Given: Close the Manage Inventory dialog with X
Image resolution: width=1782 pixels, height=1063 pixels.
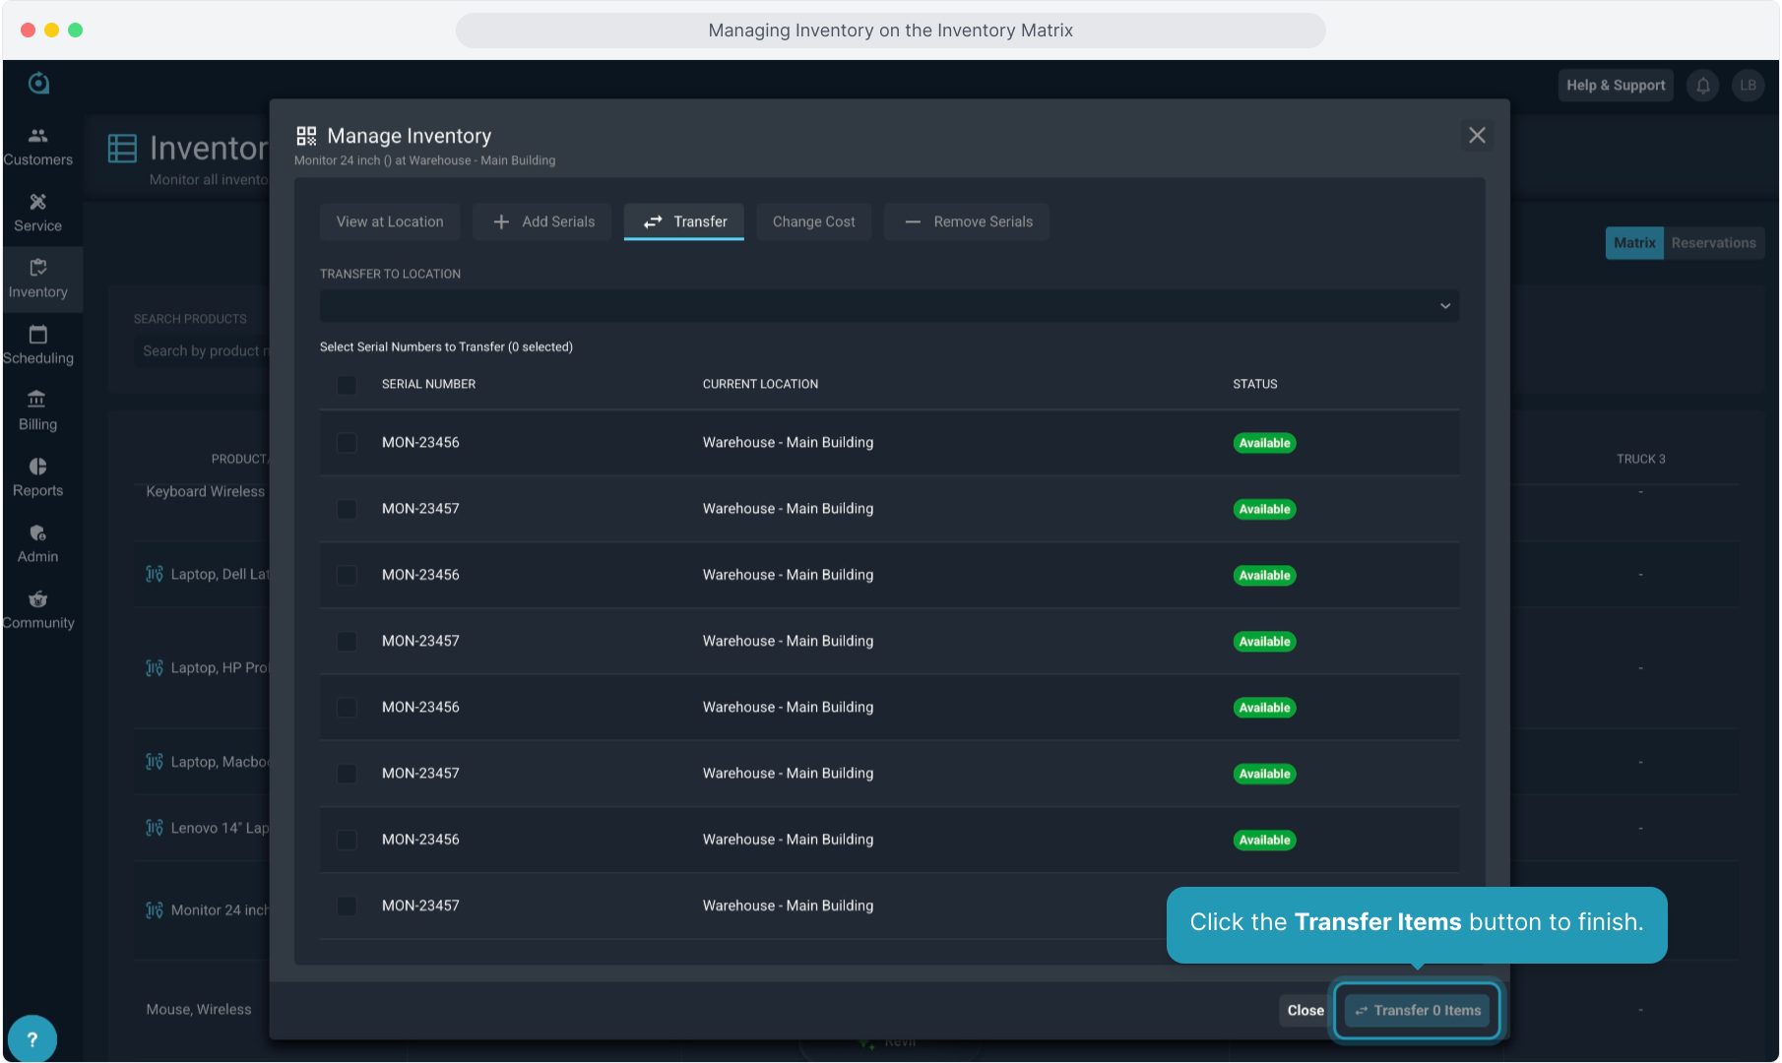Looking at the screenshot, I should pos(1477,136).
